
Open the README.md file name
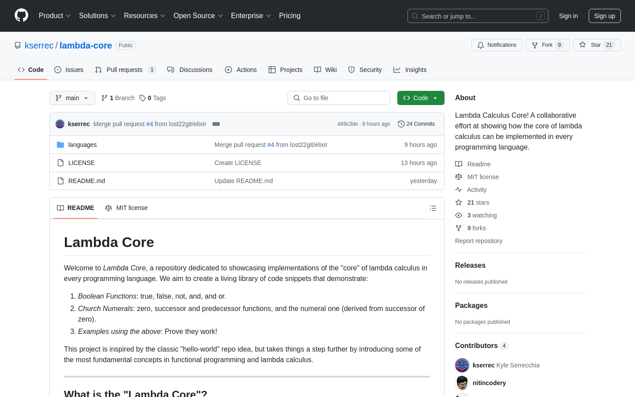(87, 181)
